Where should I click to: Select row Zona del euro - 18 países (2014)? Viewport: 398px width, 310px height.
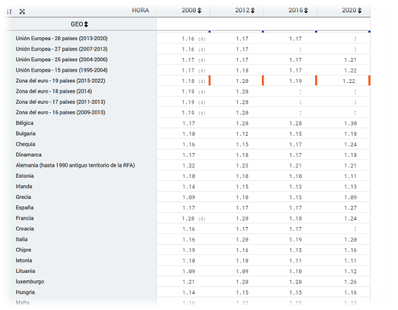(x=54, y=91)
